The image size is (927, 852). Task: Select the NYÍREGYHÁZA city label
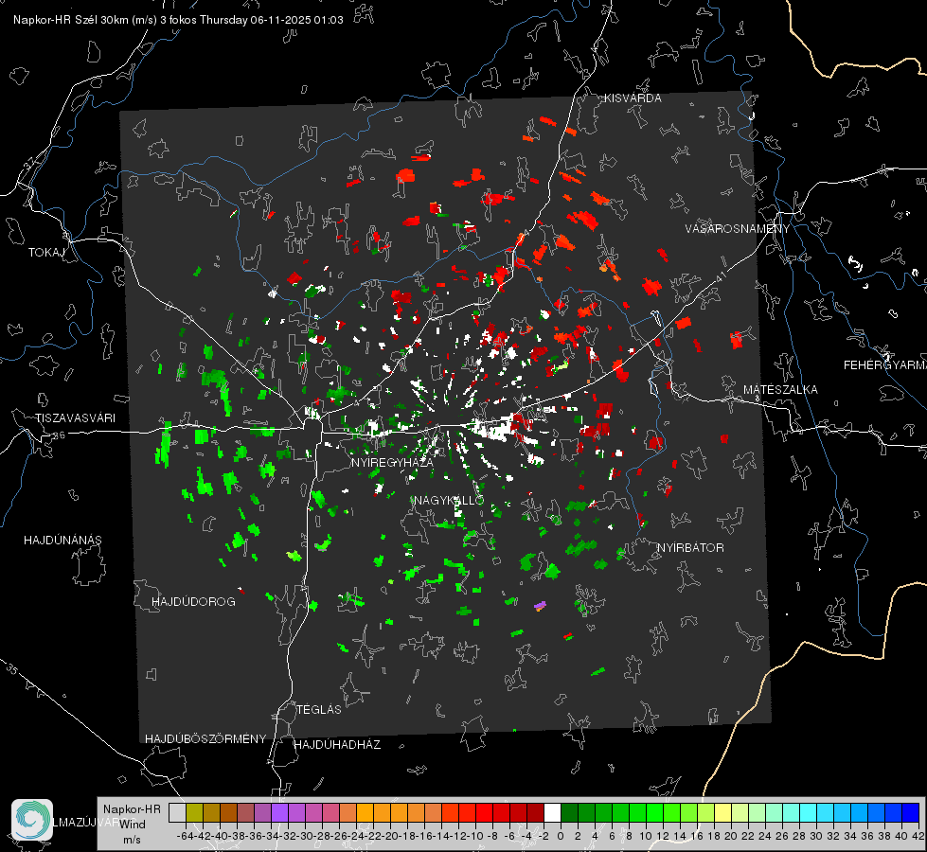coord(392,462)
